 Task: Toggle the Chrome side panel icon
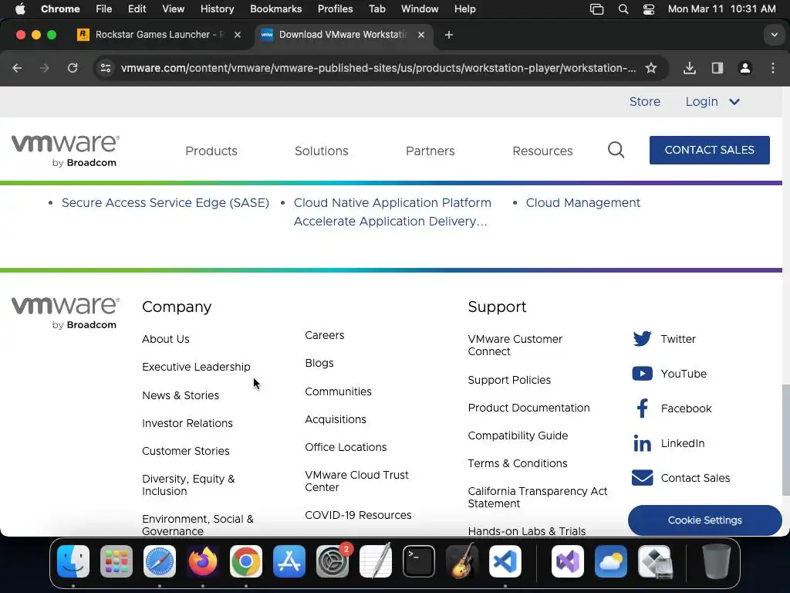[717, 68]
